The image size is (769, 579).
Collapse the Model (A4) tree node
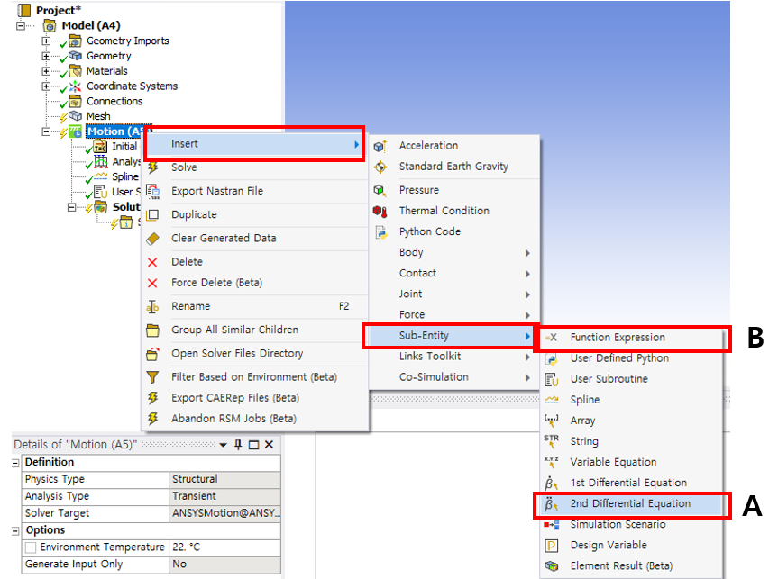[x=22, y=26]
